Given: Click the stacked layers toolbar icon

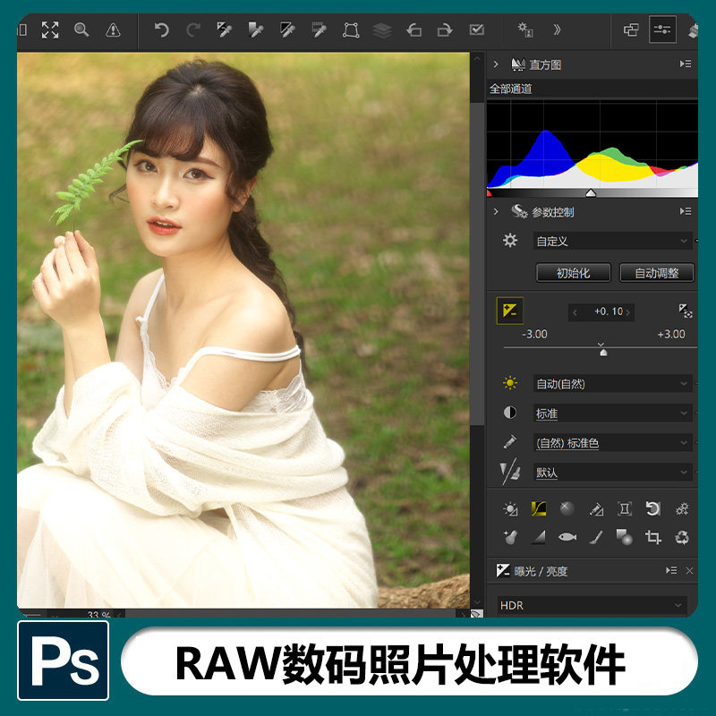Looking at the screenshot, I should [x=382, y=30].
